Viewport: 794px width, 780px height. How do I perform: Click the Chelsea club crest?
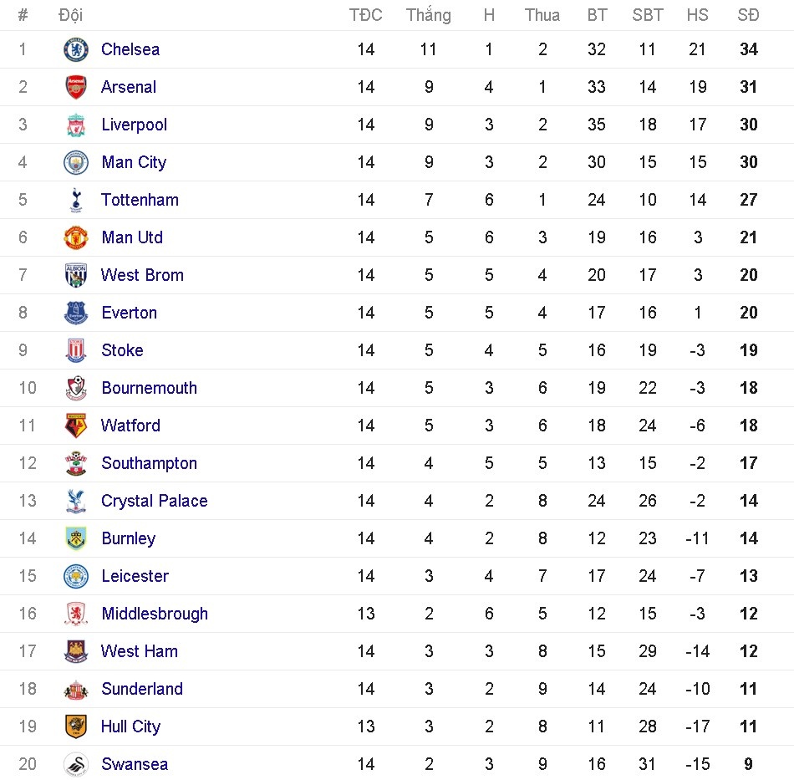pyautogui.click(x=74, y=49)
